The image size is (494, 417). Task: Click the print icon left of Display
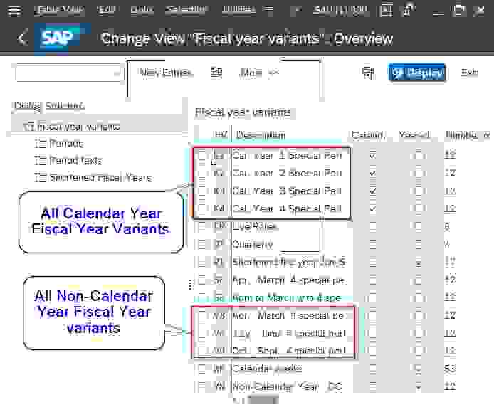pyautogui.click(x=368, y=73)
